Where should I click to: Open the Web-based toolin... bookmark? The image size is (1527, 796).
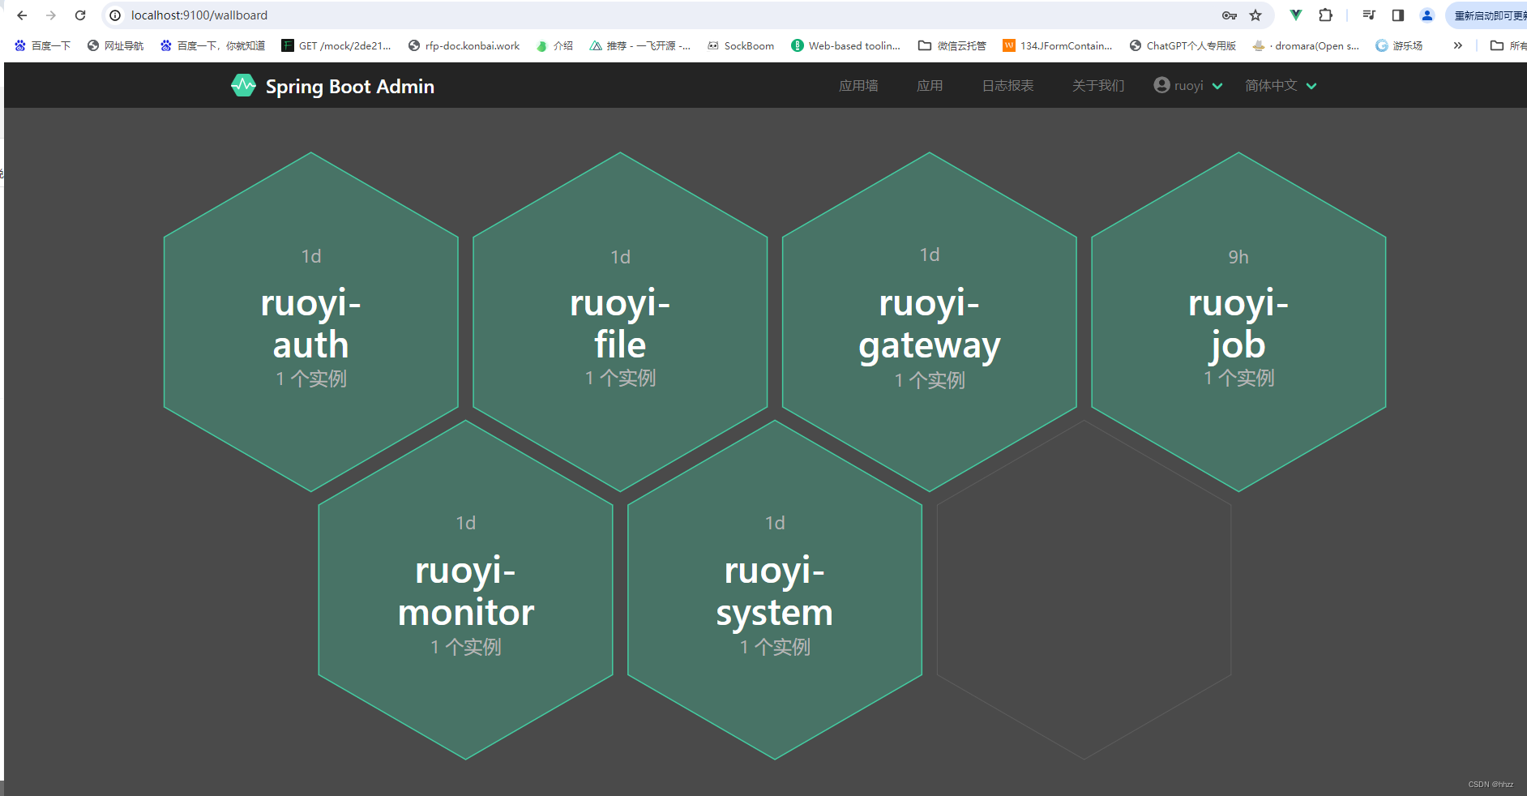[x=846, y=45]
